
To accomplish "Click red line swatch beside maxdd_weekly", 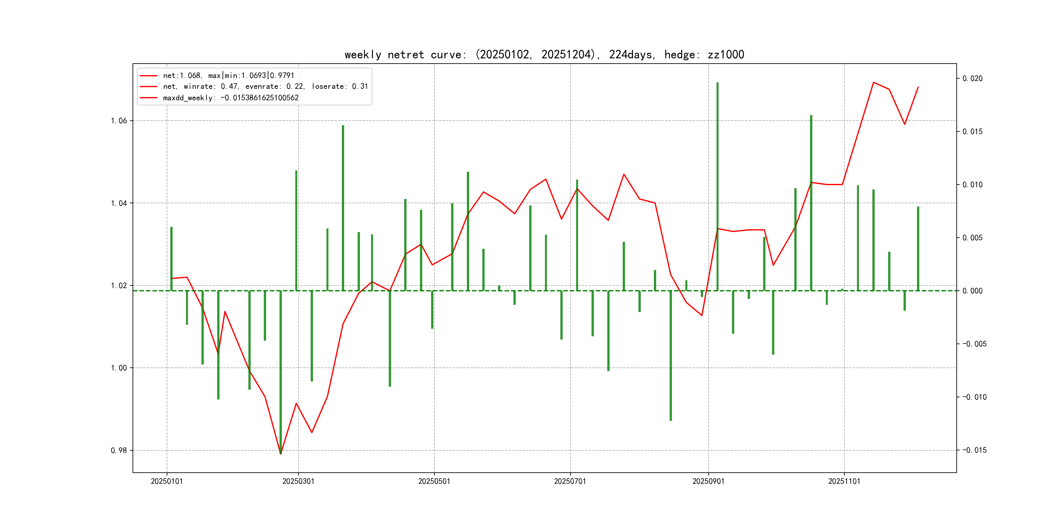I will (149, 98).
